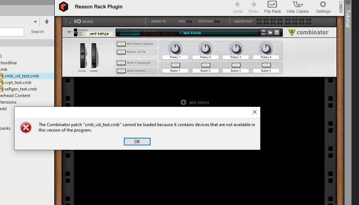The image size is (359, 205).
Task: Click the Undo arrow
Action: 238,5
